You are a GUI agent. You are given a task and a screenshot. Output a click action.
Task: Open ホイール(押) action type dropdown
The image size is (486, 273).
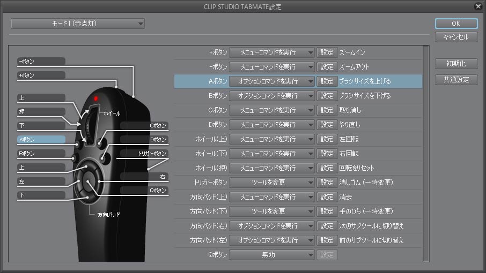[272, 168]
